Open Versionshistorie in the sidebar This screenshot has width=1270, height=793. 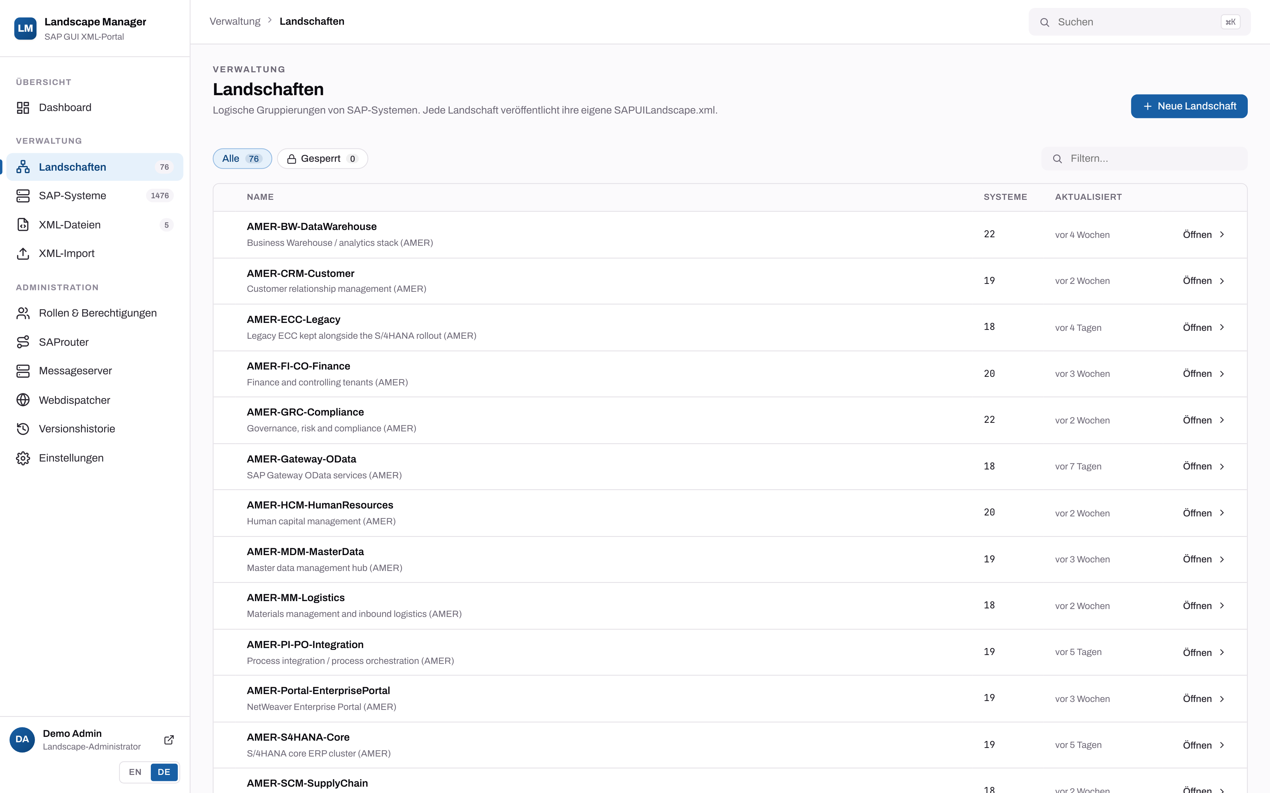tap(95, 429)
